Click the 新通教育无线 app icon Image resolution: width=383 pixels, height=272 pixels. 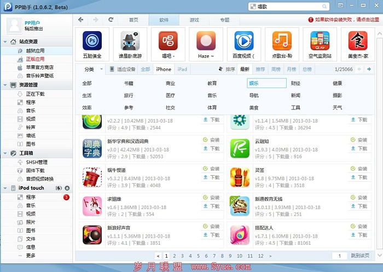point(240,206)
